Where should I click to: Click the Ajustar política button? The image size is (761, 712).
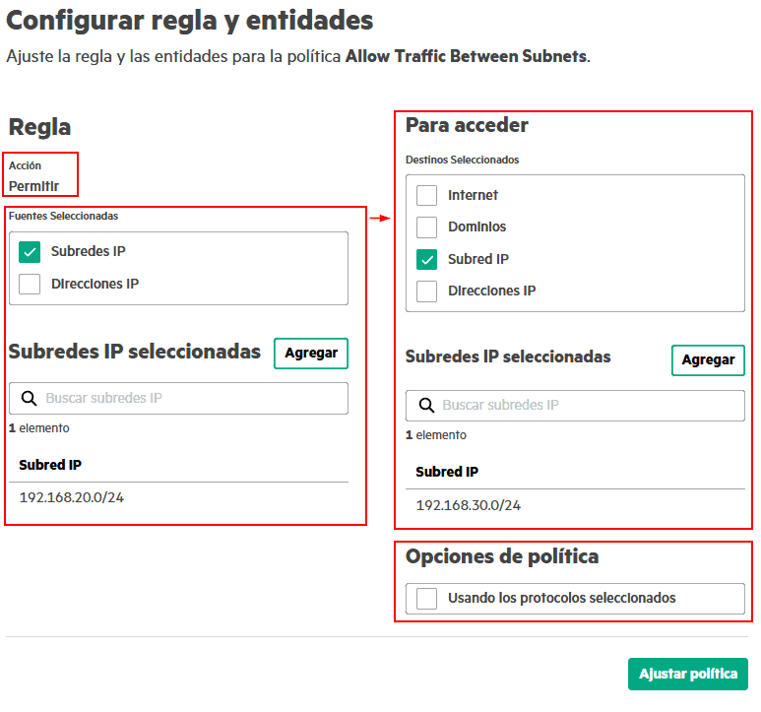[687, 675]
